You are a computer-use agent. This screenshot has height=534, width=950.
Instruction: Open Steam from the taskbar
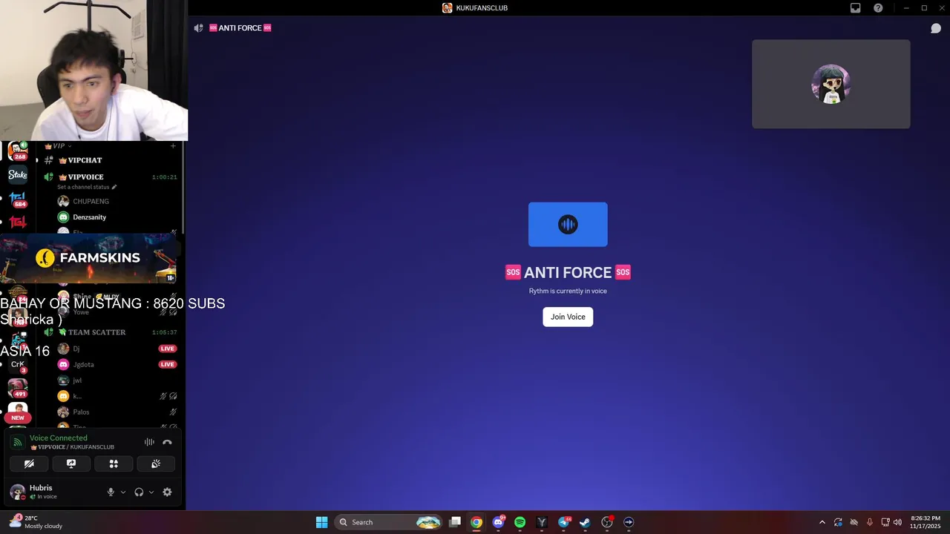[585, 522]
